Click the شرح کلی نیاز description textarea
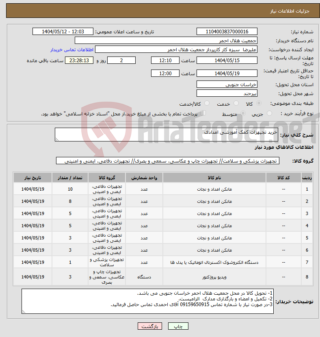 coord(166,135)
